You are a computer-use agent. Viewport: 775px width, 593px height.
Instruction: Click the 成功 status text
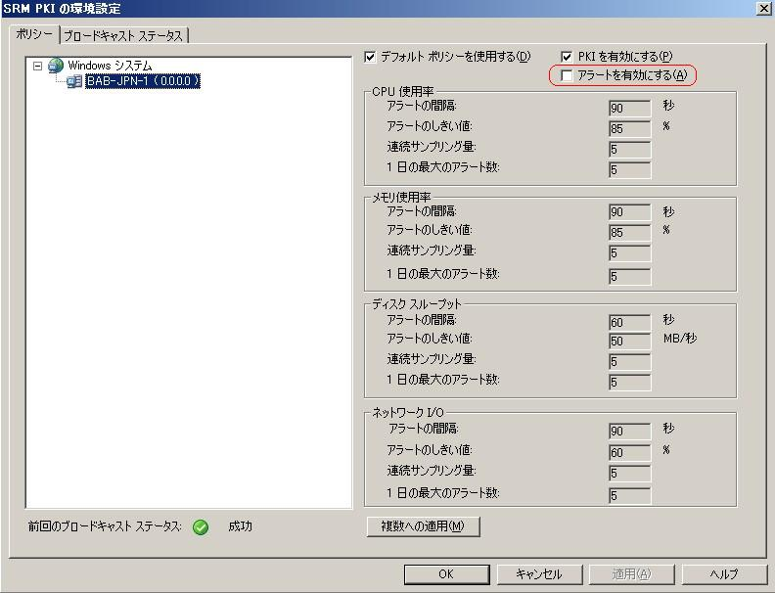[x=240, y=526]
